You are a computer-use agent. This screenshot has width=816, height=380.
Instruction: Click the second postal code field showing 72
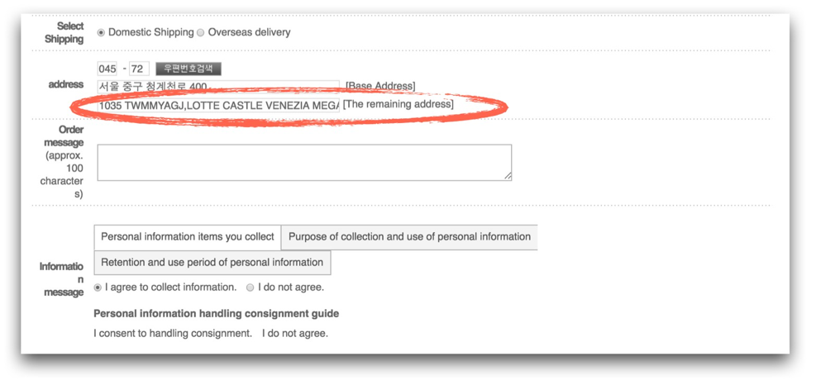(x=138, y=69)
